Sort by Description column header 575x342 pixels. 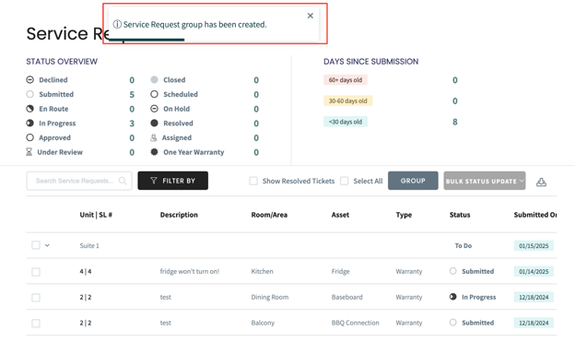click(x=179, y=215)
